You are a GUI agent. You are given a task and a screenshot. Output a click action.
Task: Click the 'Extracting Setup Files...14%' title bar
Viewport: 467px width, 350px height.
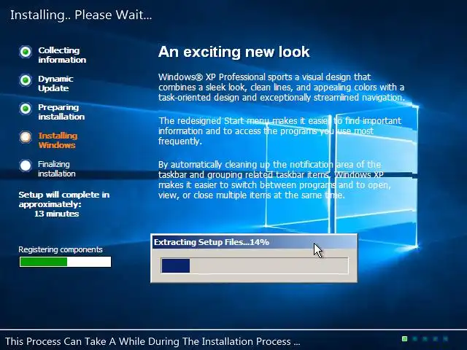click(x=254, y=242)
